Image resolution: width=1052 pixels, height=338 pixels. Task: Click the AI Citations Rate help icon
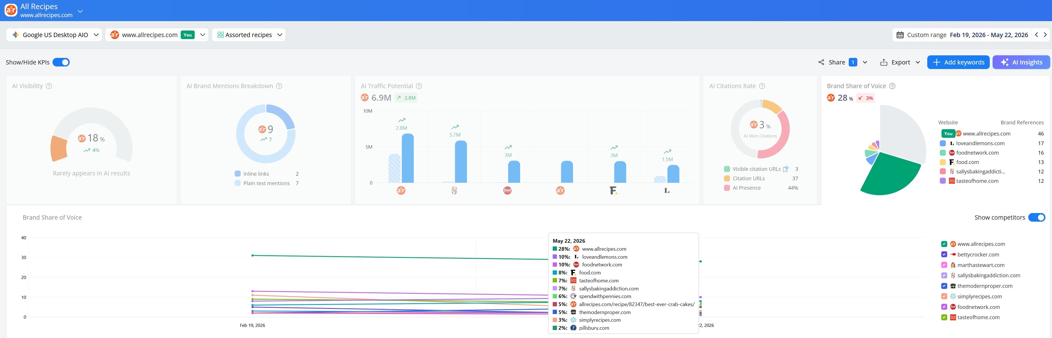tap(762, 86)
